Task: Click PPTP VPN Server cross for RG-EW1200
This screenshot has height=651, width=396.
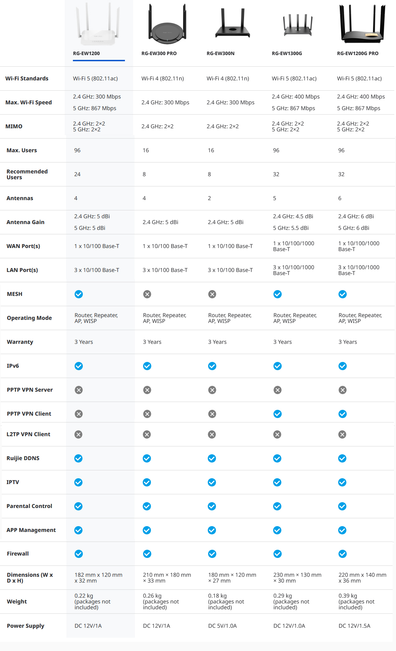Action: (79, 390)
